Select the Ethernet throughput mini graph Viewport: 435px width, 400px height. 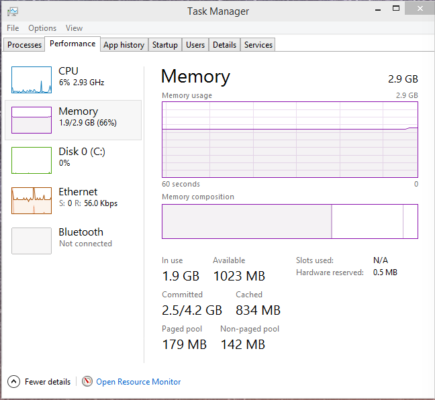(32, 201)
